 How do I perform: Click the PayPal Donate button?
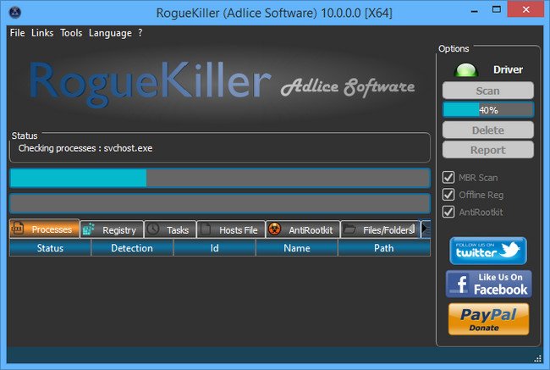click(488, 319)
